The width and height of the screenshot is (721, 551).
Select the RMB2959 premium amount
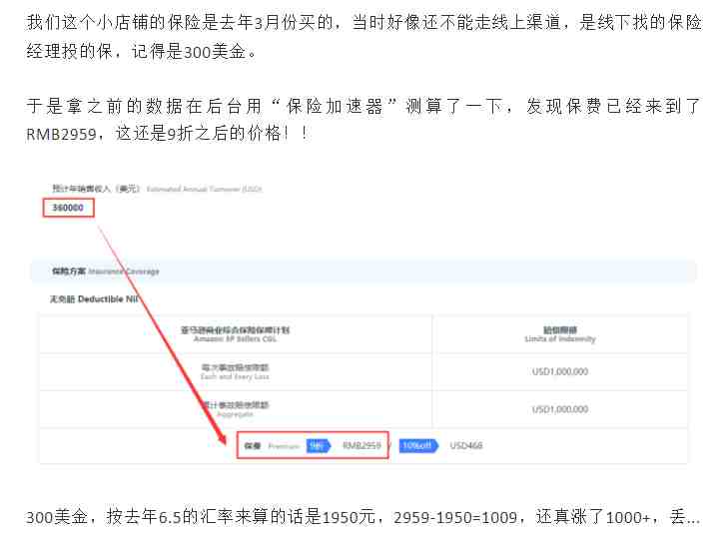tap(361, 446)
